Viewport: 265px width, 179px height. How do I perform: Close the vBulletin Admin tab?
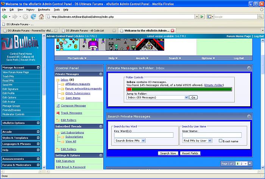pyautogui.click(x=173, y=30)
